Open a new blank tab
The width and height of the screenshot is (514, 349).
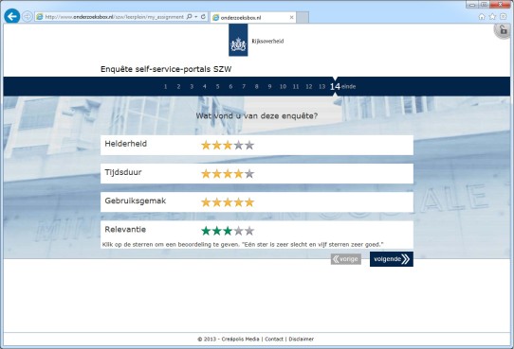point(303,18)
